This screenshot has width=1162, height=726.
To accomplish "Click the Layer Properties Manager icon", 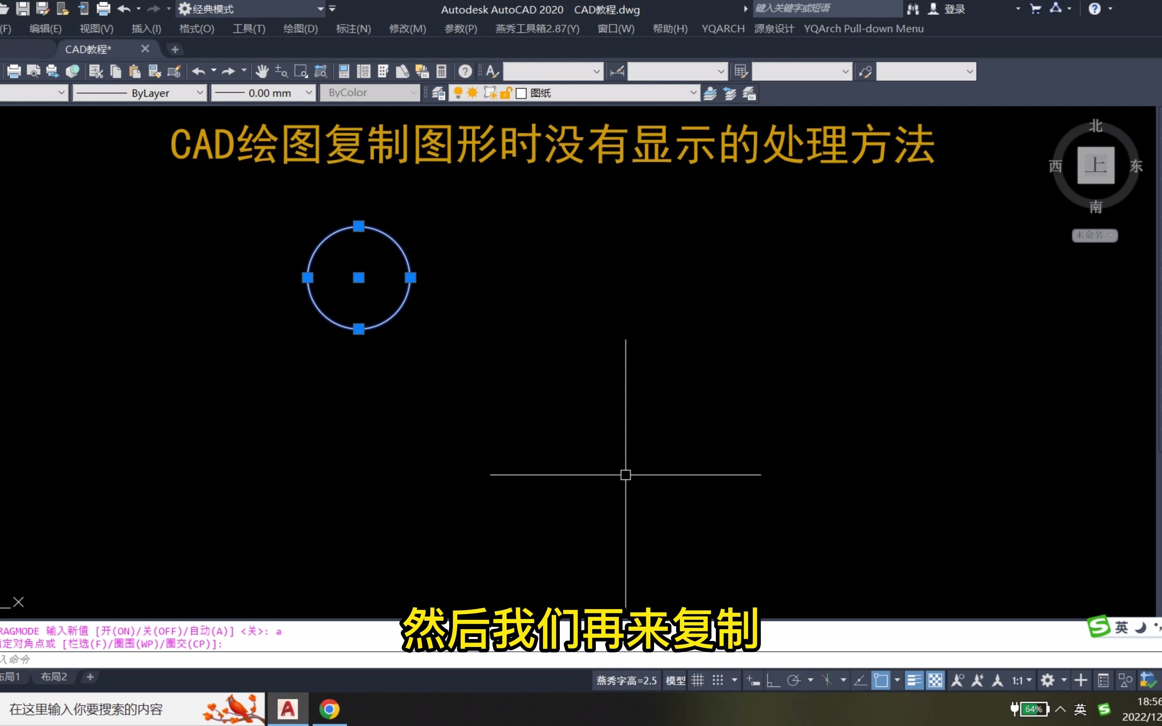I will 437,93.
